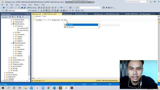
Task: Filter objects in Object Explorer
Action: [x=17, y=17]
